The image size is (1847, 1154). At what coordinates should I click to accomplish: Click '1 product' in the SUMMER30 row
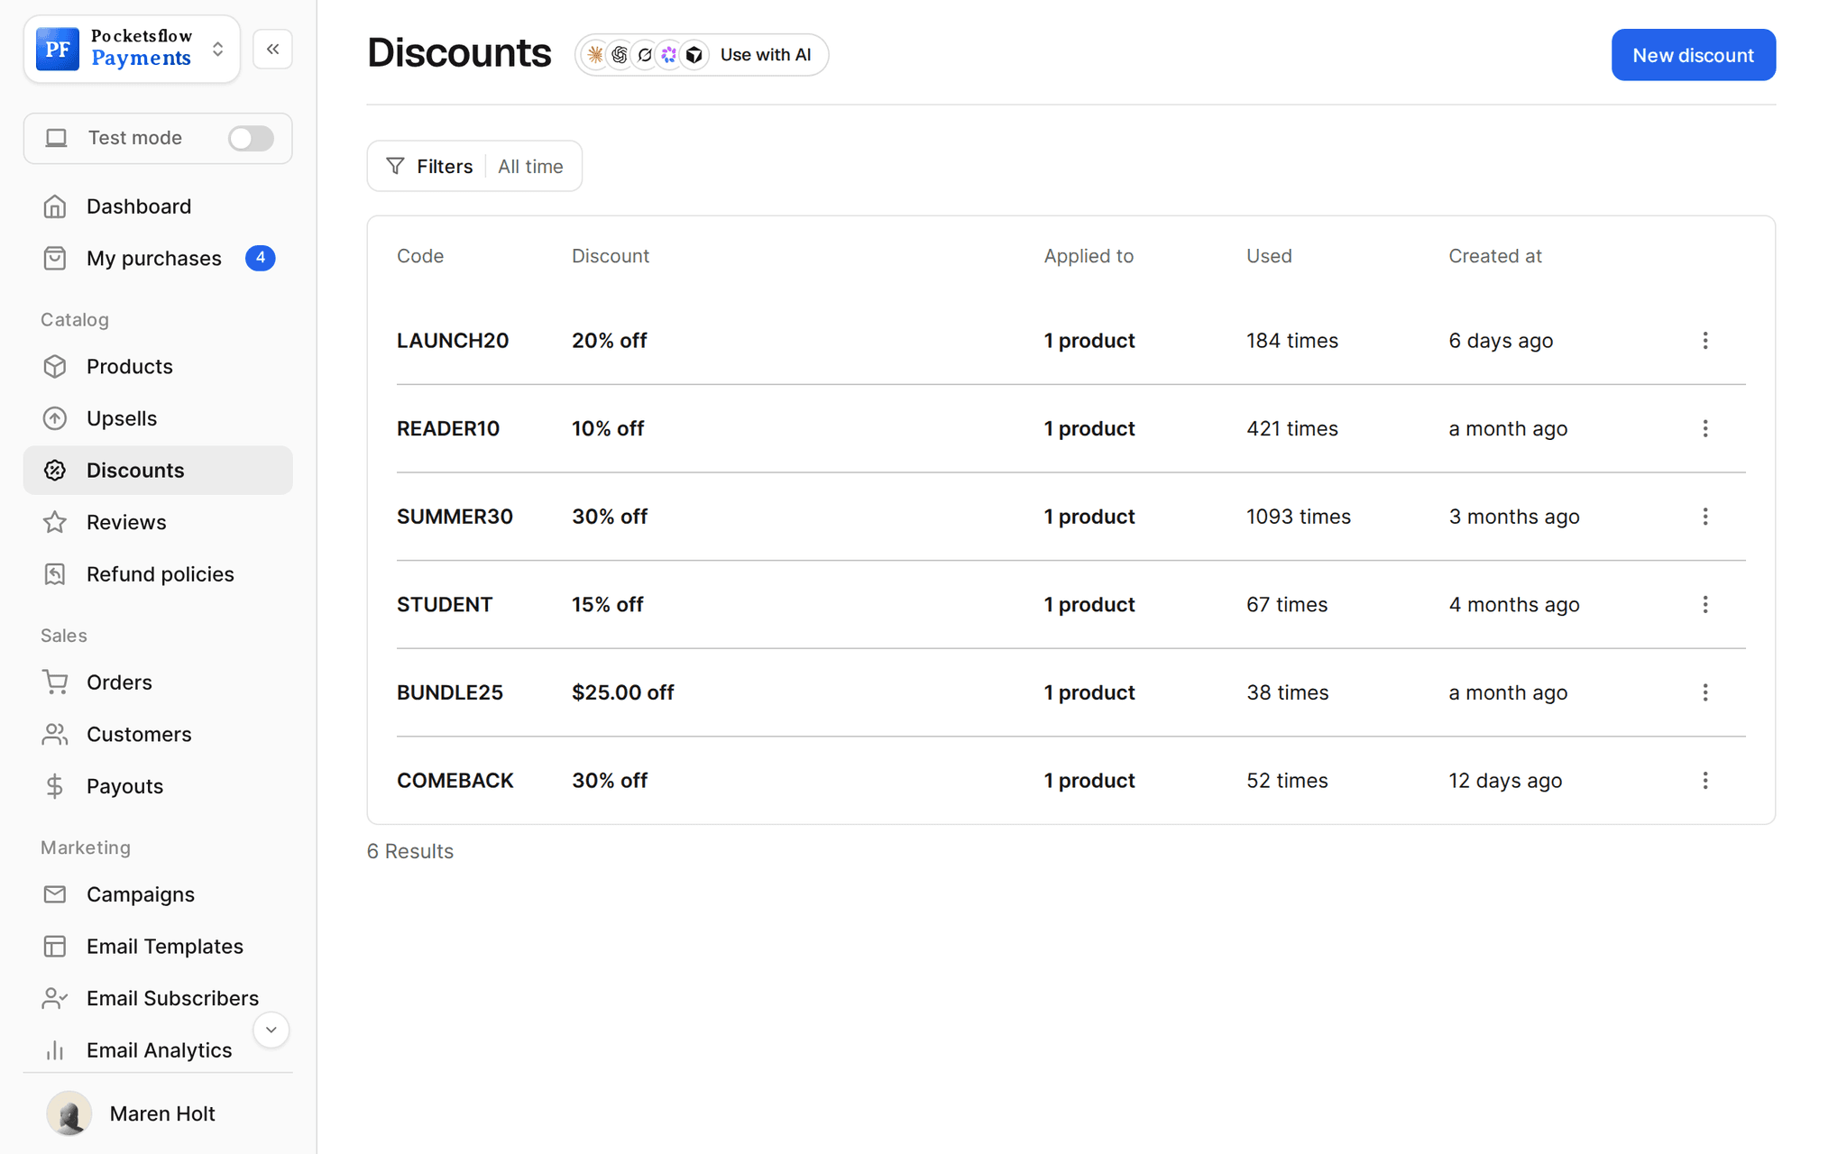pyautogui.click(x=1089, y=517)
